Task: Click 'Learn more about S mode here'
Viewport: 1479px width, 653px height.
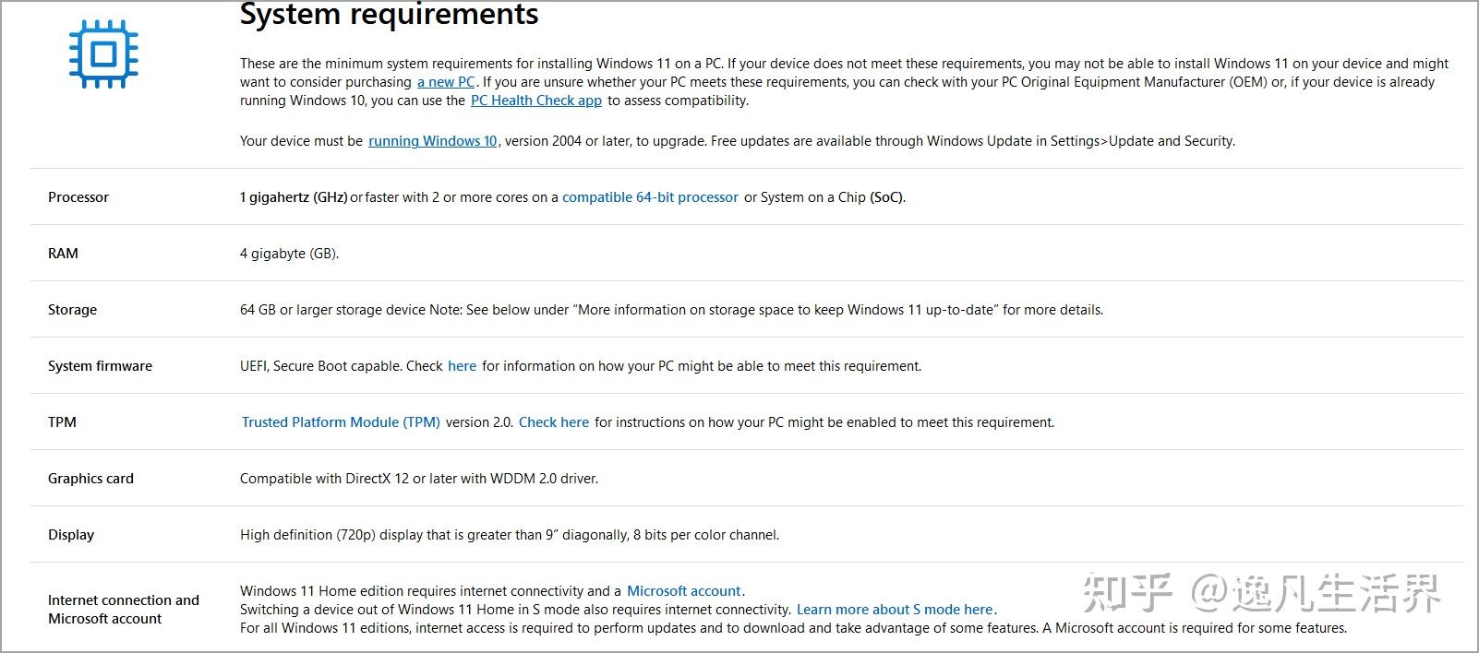Action: 895,610
